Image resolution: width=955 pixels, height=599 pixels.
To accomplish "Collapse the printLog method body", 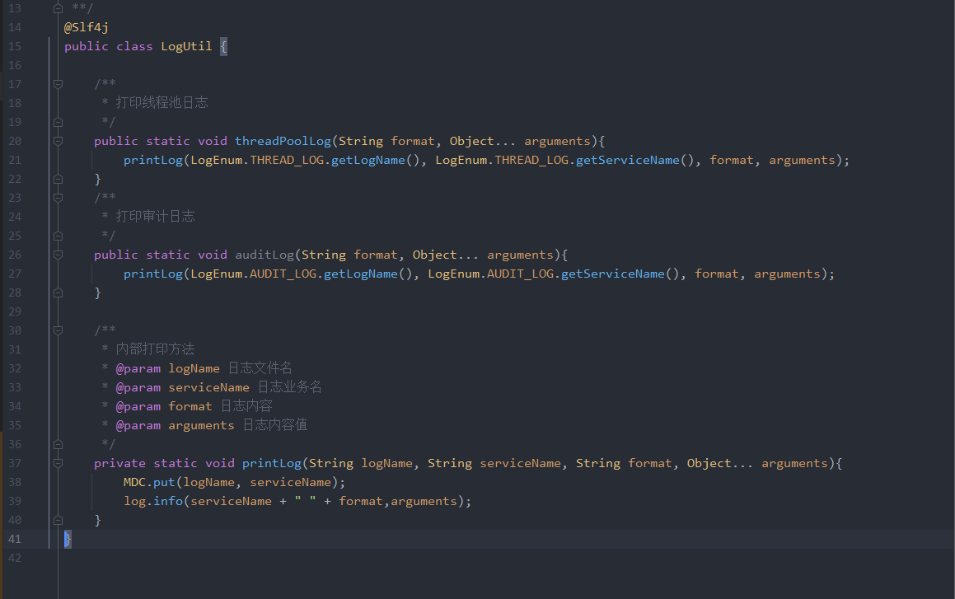I will point(58,462).
